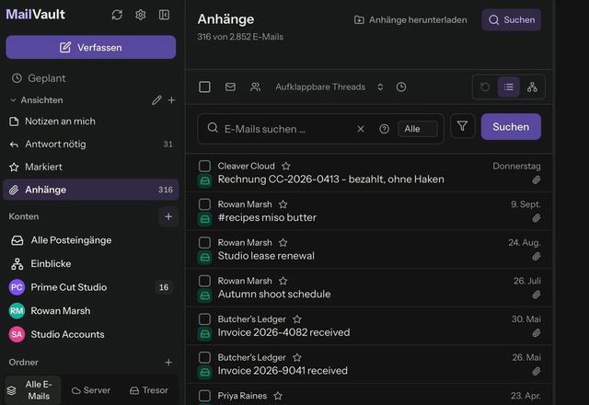Check the Invoice 2026-9041 checkbox
The image size is (589, 405).
(x=204, y=357)
